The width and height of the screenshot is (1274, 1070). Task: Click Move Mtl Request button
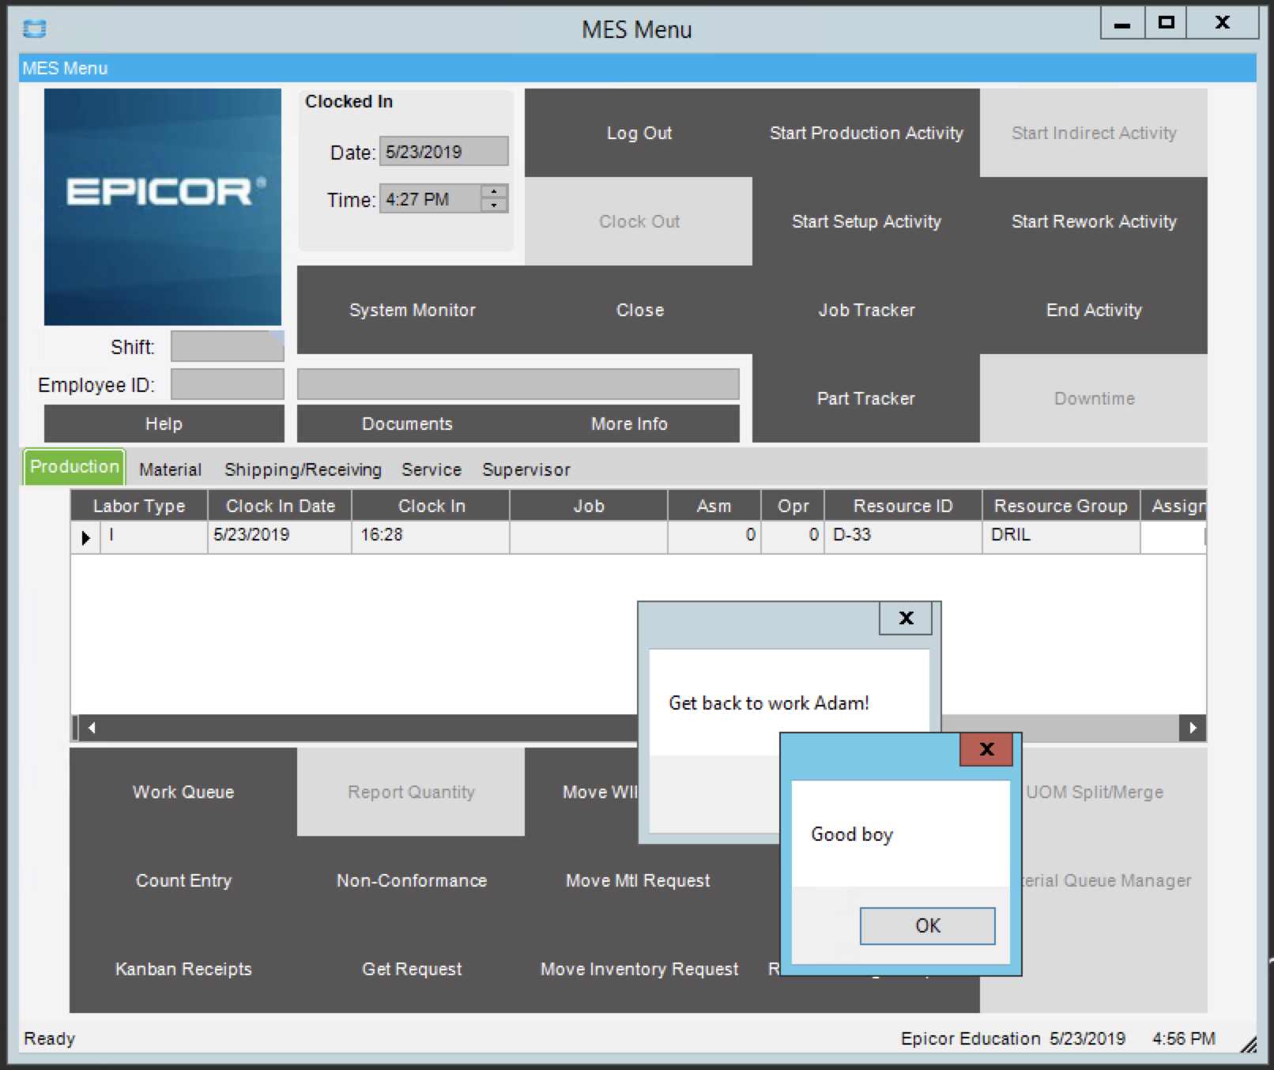(x=639, y=880)
